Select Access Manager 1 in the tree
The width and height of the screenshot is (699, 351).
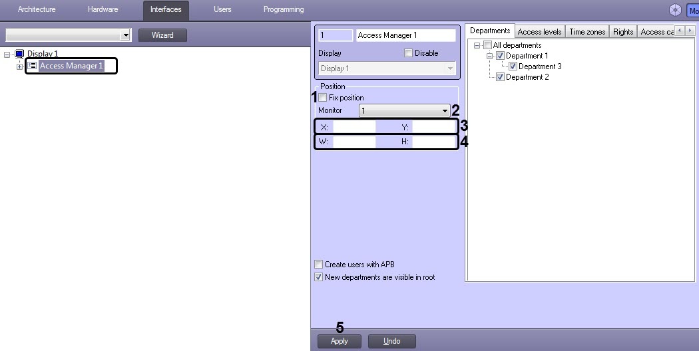point(71,66)
